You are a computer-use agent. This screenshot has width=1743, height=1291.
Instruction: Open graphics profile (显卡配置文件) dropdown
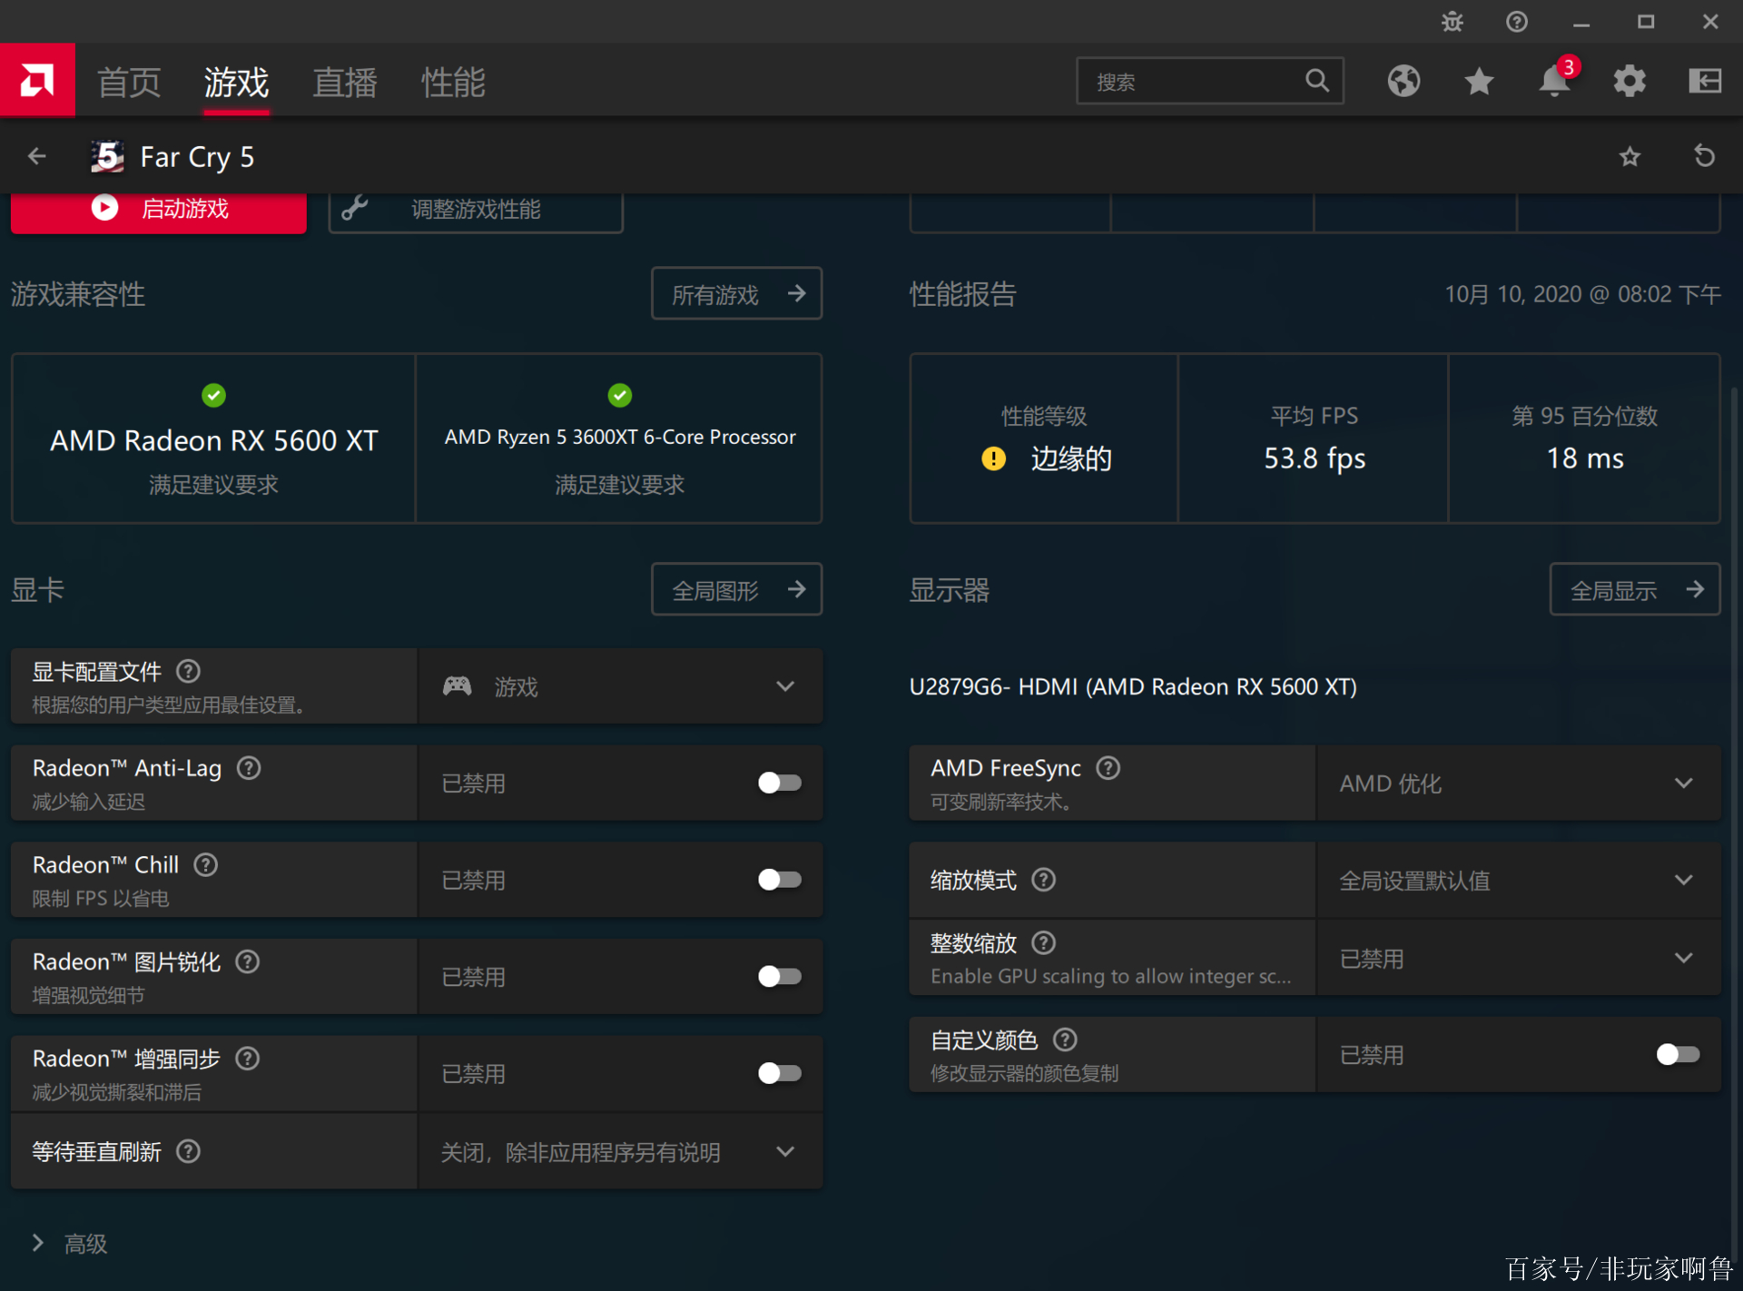tap(619, 686)
